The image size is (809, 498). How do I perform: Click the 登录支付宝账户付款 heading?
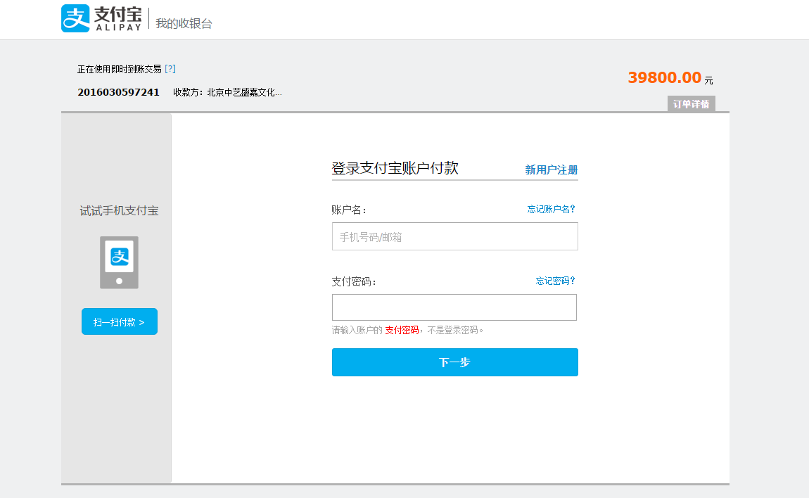coord(395,168)
